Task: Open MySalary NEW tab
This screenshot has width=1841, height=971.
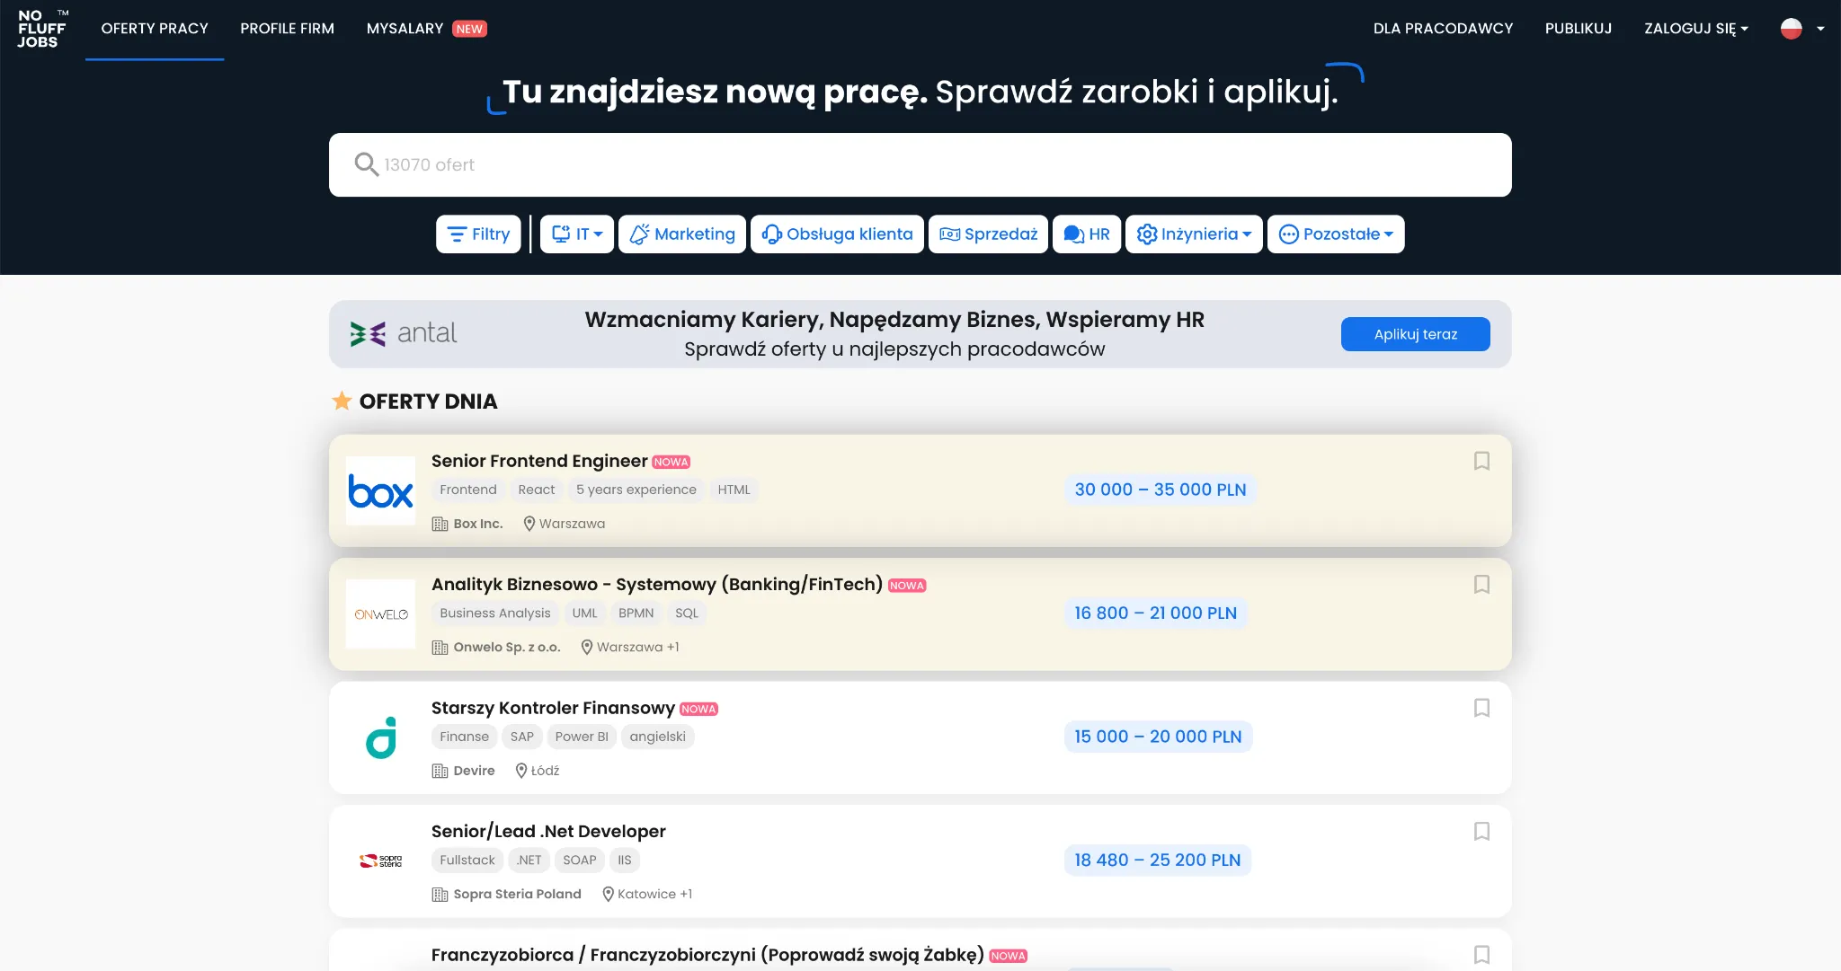Action: coord(427,29)
